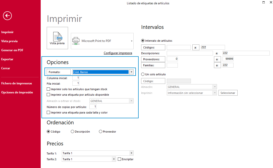Click the printer icon beside Microsoft Print to PDF

(76, 41)
